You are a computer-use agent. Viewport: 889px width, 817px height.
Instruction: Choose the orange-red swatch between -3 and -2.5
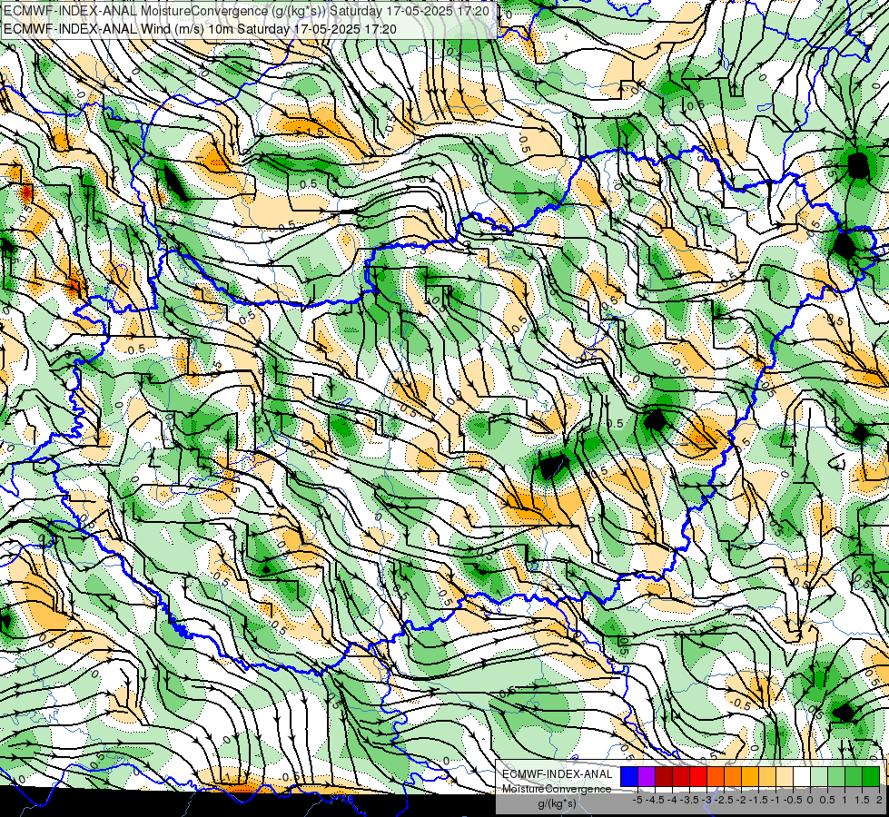point(716,776)
